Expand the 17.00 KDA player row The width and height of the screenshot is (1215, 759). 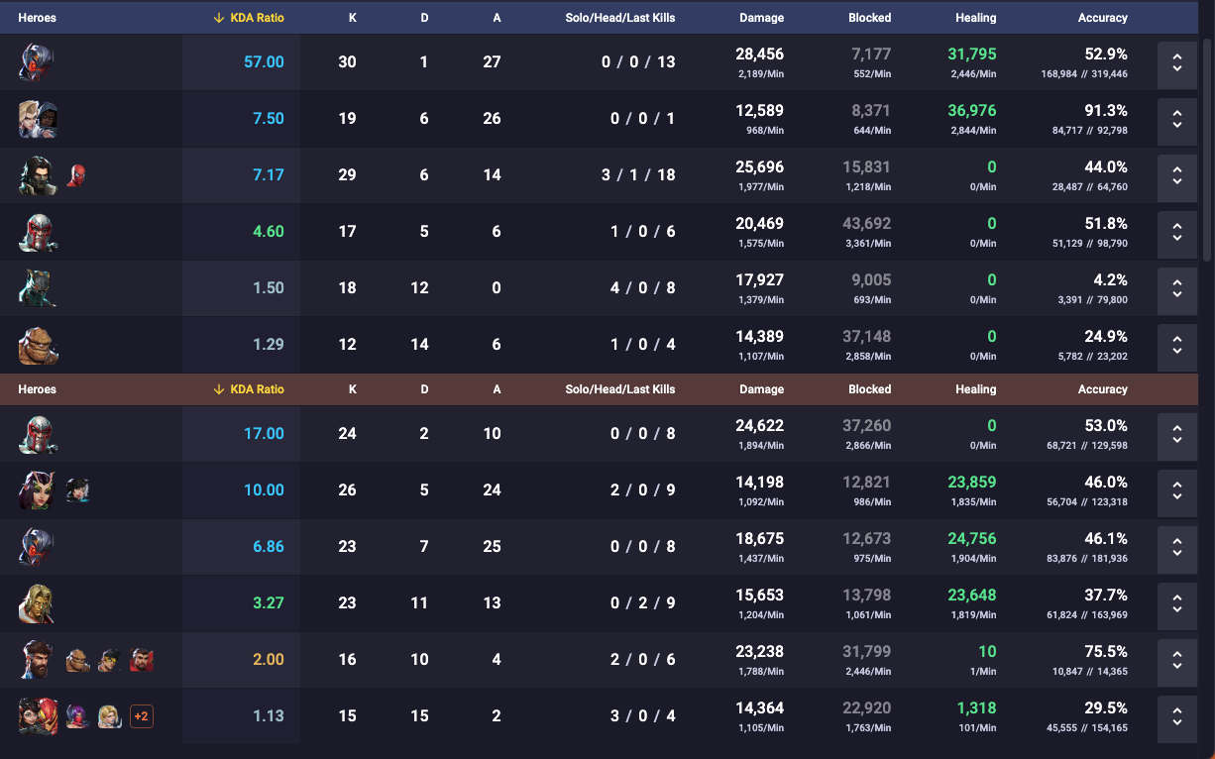pos(1176,434)
